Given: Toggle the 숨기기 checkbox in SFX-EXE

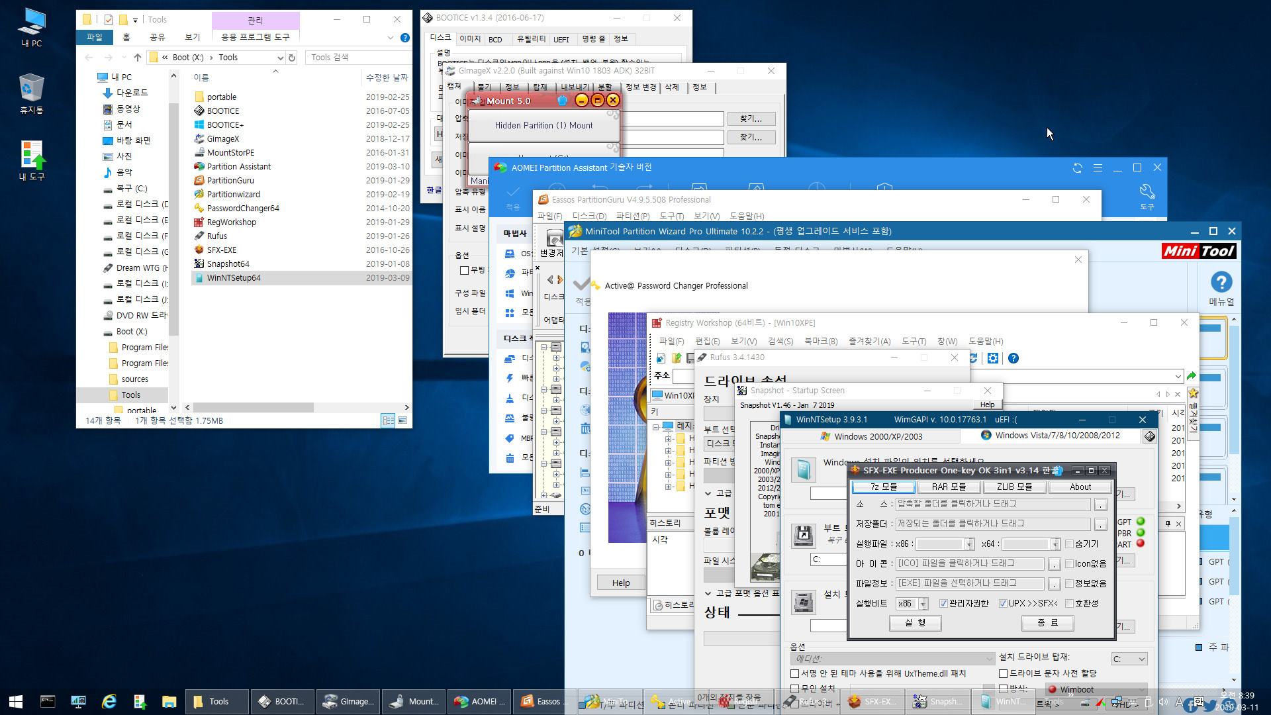Looking at the screenshot, I should (1069, 544).
